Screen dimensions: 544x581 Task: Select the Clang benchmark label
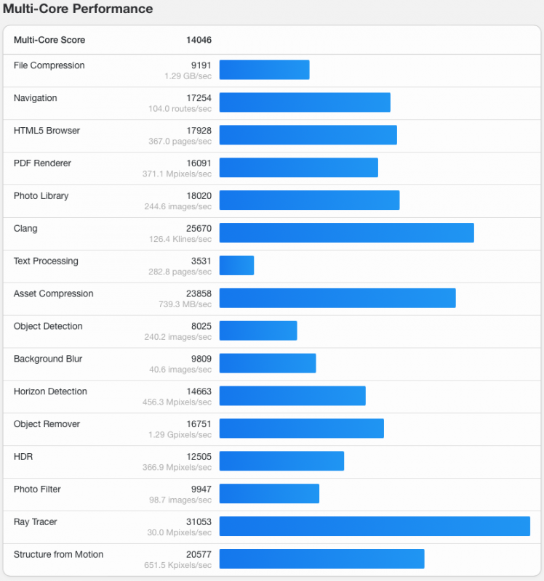25,229
